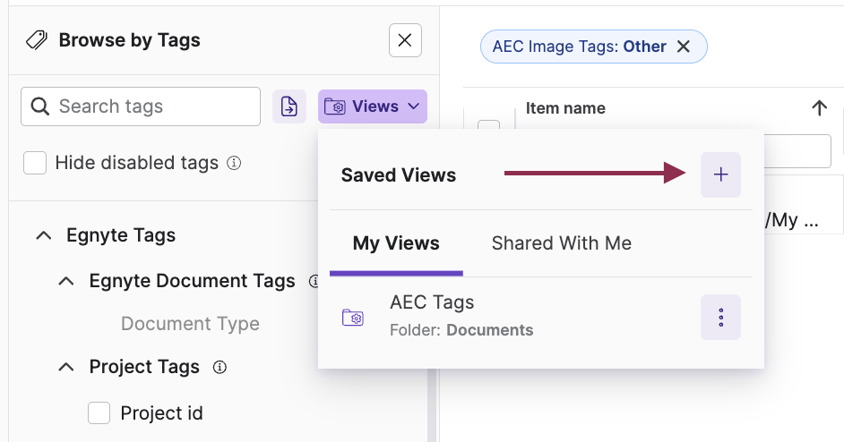Click the info icon next to Project Tags
This screenshot has width=844, height=442.
220,367
